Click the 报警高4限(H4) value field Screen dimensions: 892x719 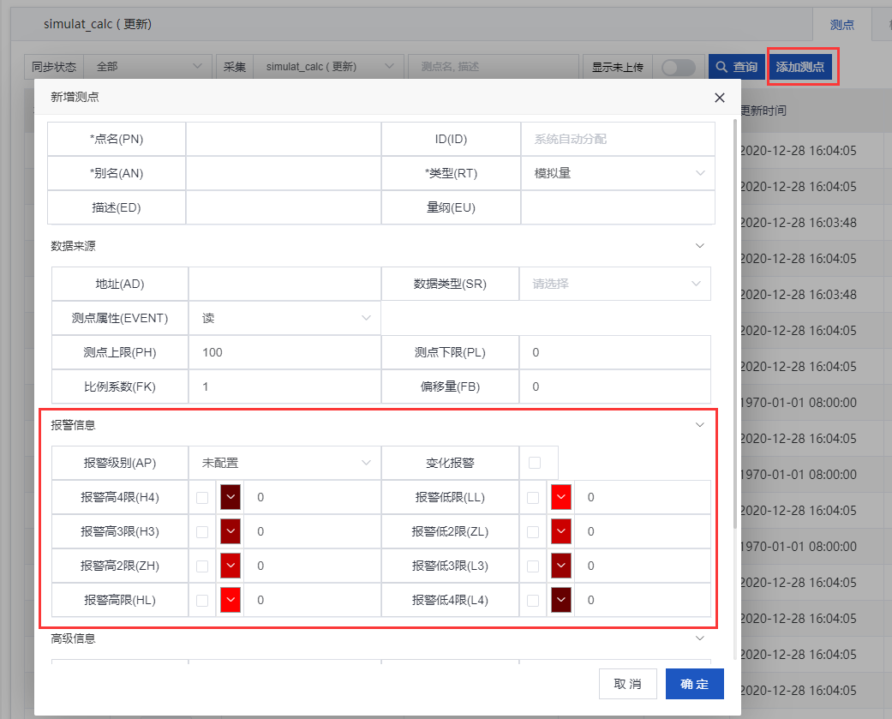click(x=312, y=497)
